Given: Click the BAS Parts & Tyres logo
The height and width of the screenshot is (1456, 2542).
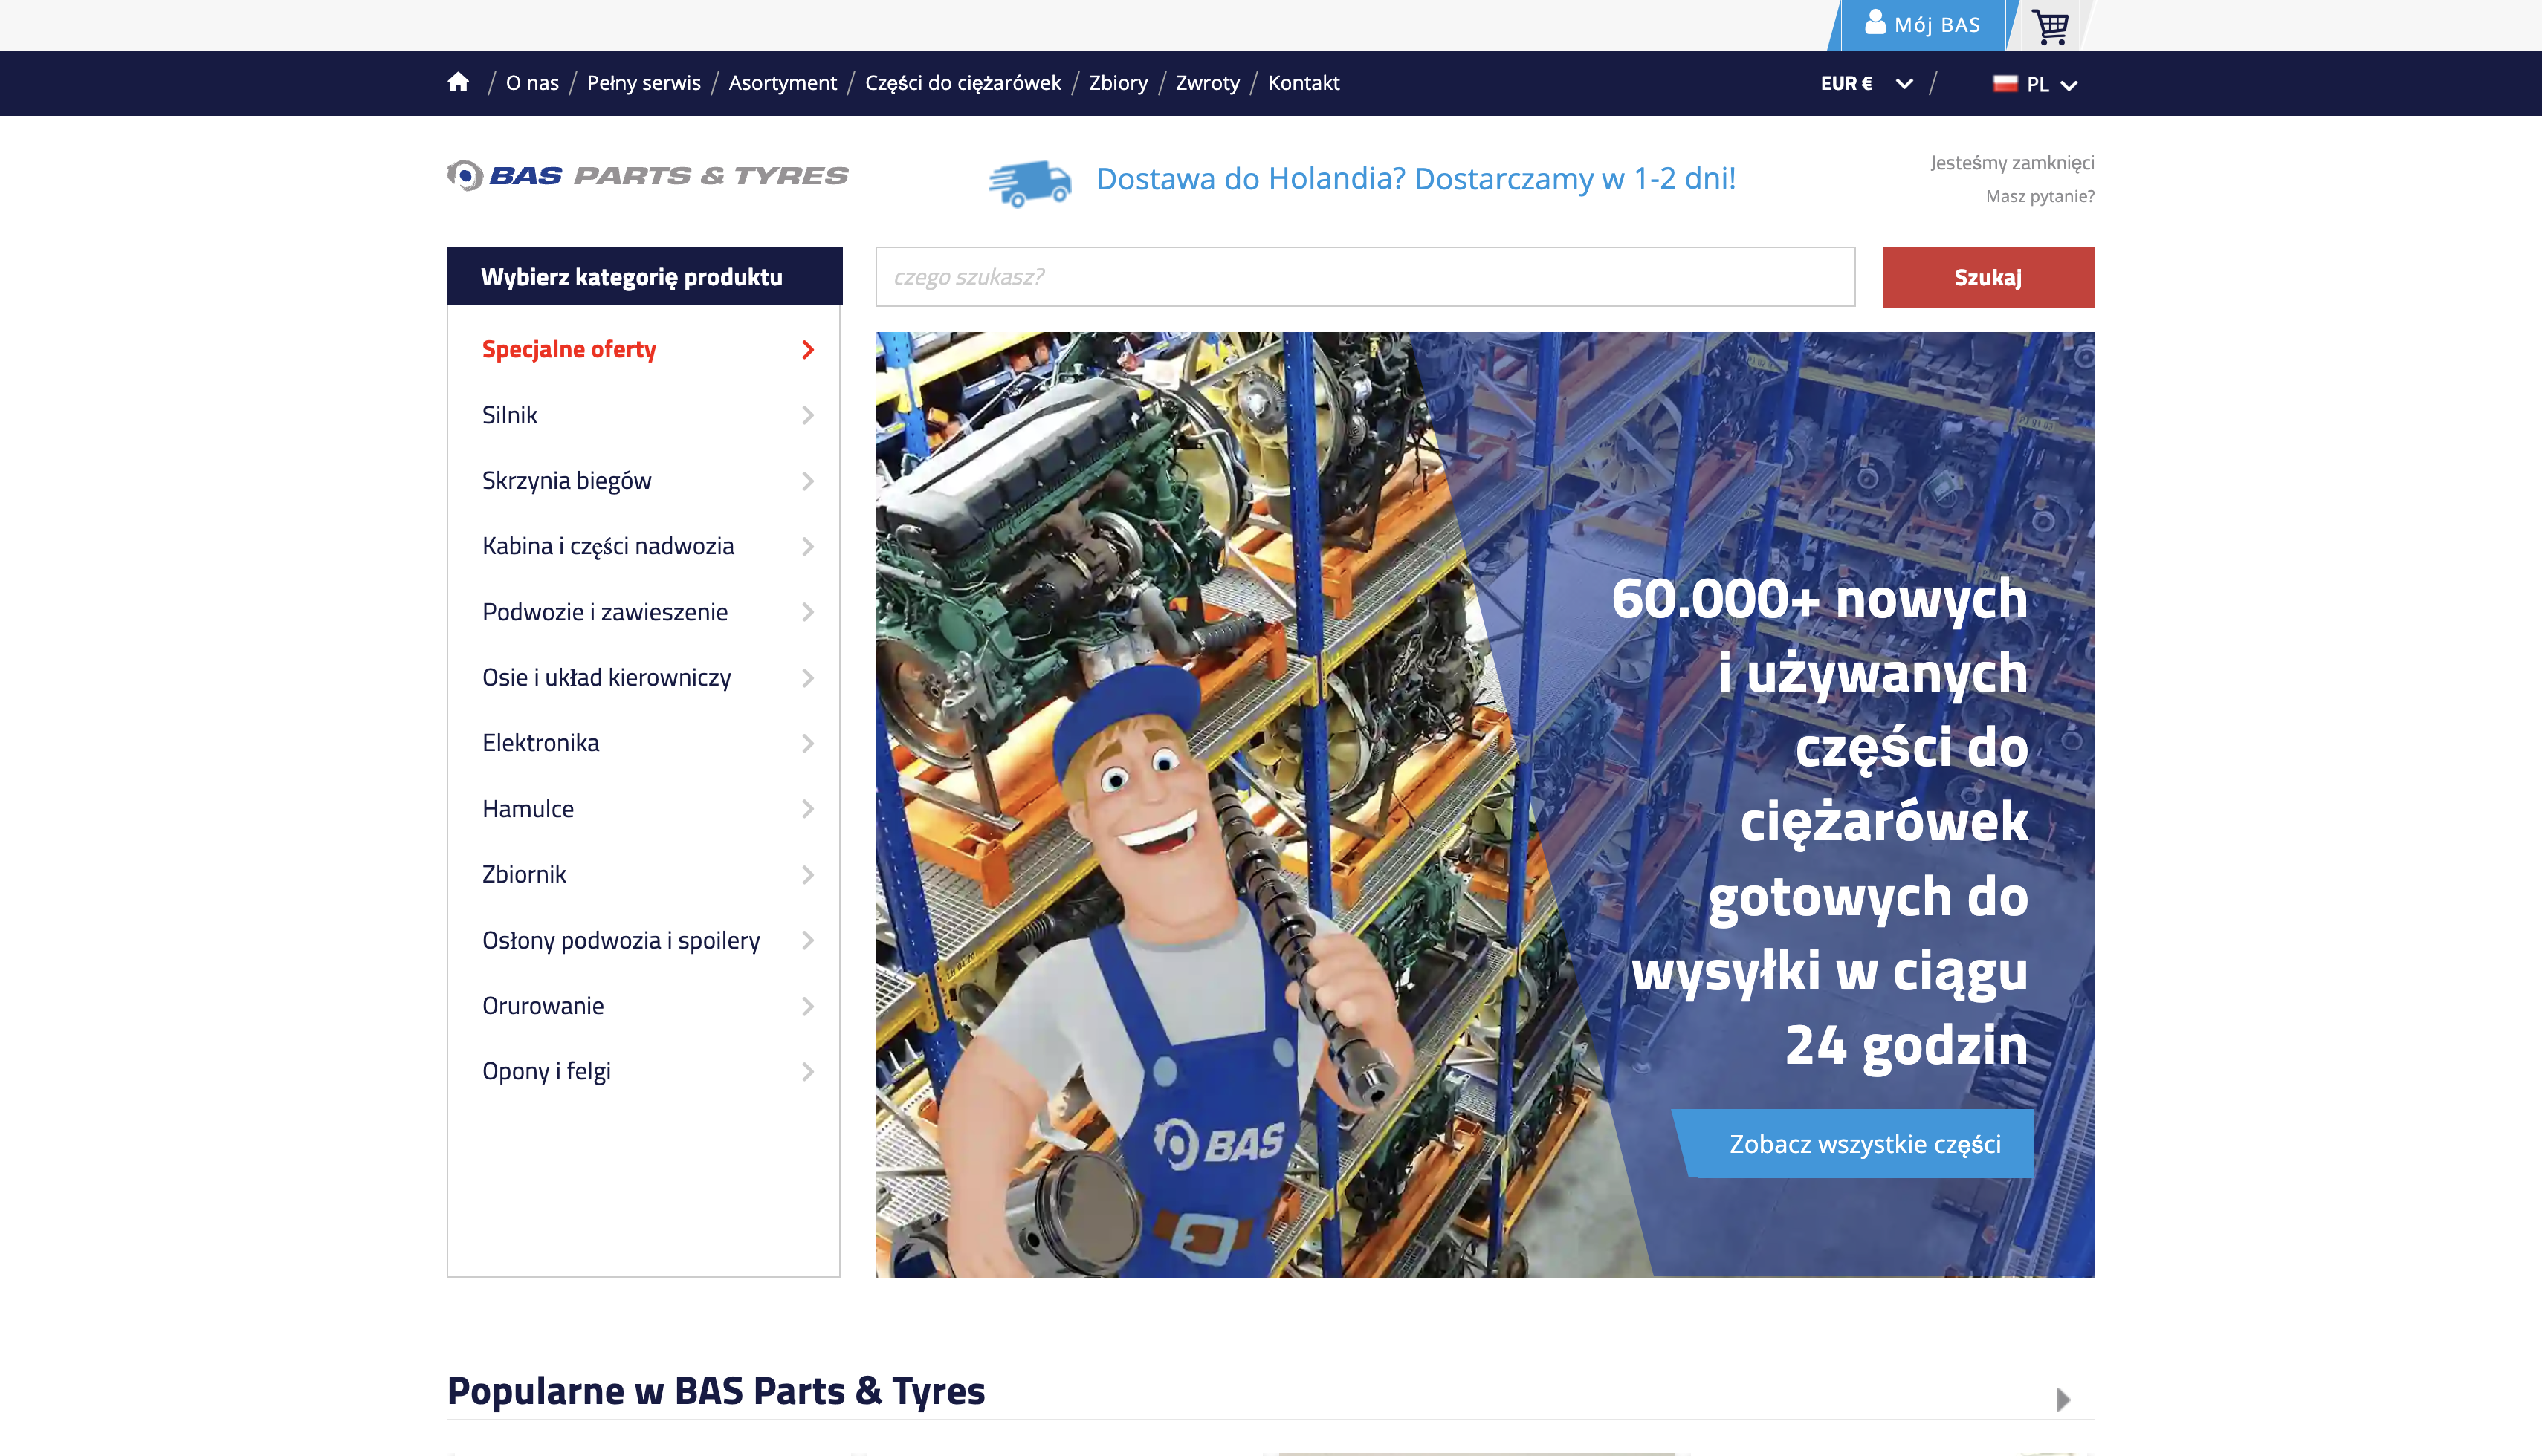Looking at the screenshot, I should (647, 176).
